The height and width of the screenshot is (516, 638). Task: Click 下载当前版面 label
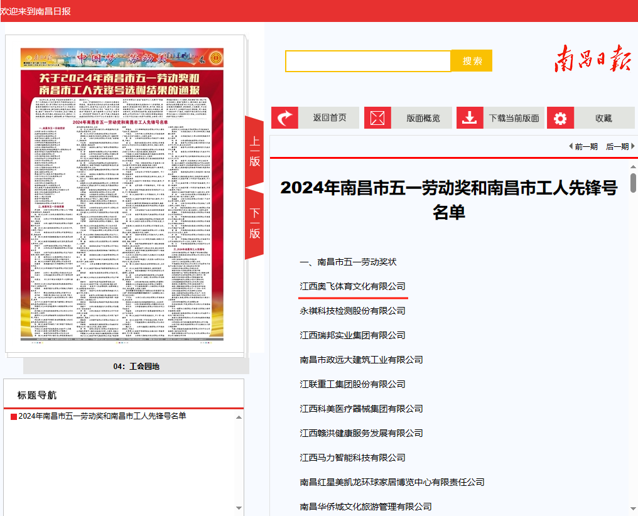[514, 118]
